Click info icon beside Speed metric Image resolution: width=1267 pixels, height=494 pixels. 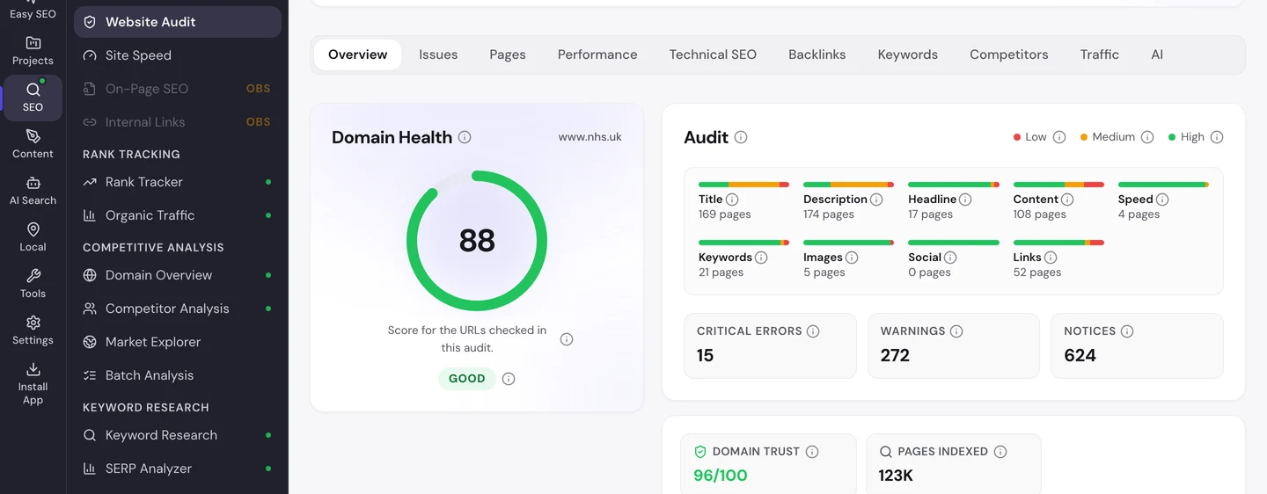(x=1162, y=200)
